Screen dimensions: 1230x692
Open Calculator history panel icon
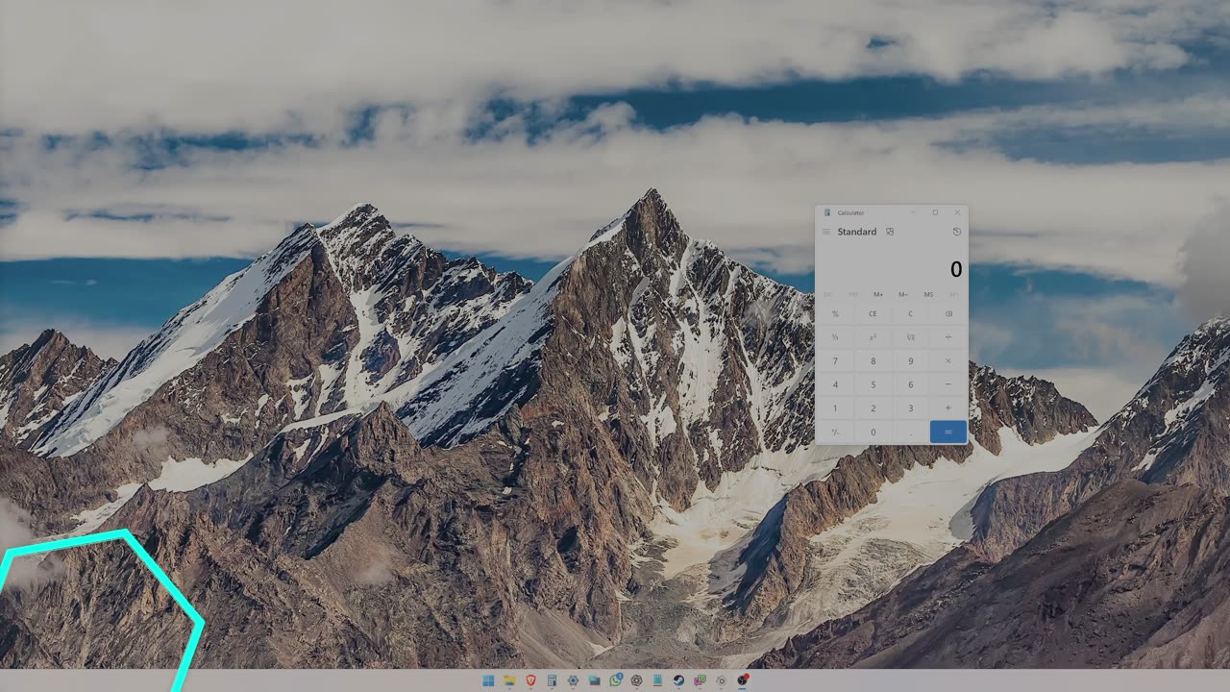pos(957,232)
